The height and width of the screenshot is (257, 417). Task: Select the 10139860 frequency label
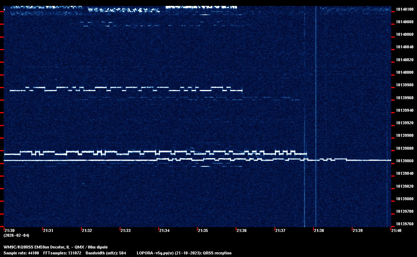click(x=404, y=161)
